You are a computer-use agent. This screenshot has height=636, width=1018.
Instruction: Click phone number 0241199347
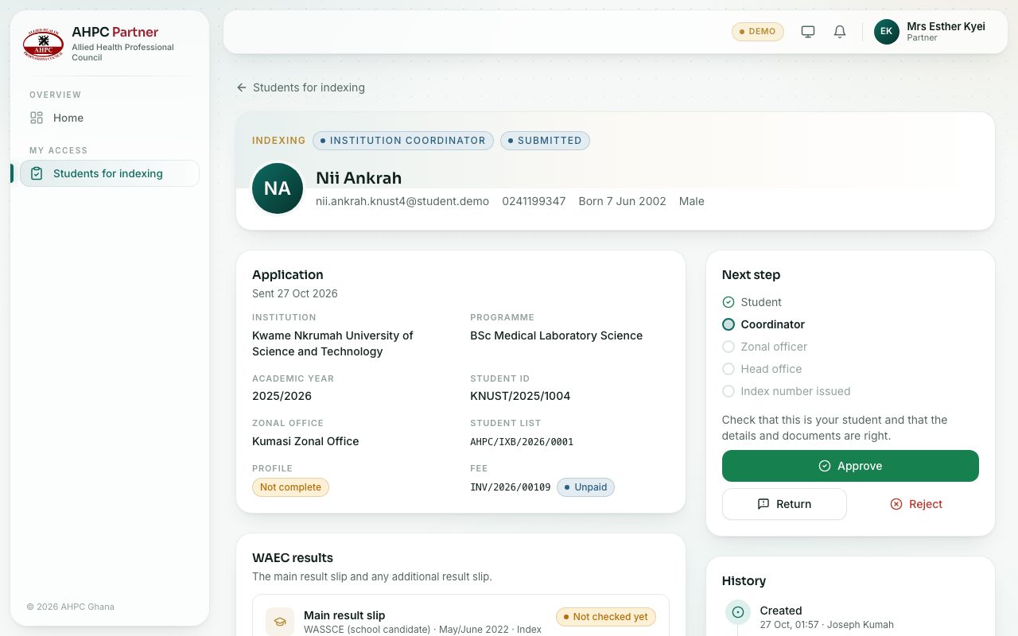pos(534,201)
